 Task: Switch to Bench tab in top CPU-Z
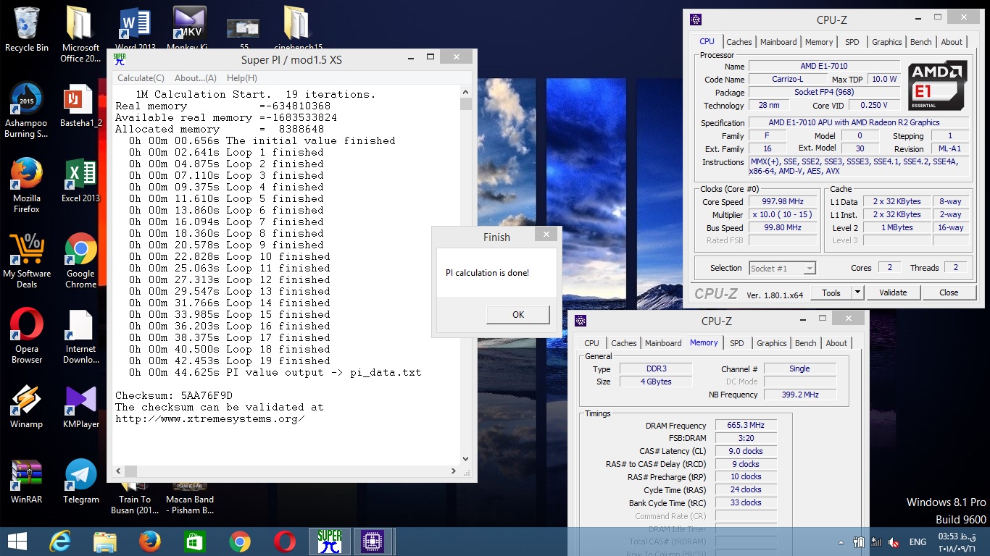click(x=921, y=42)
